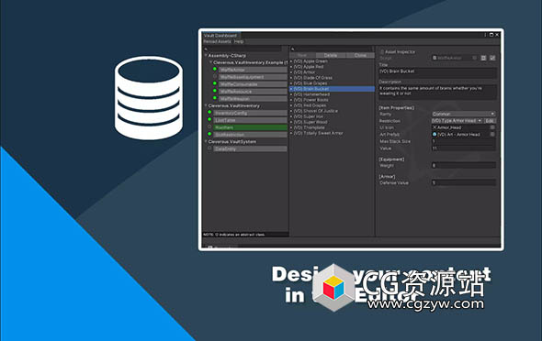Select the Vault Dashboard window tab
Image resolution: width=542 pixels, height=341 pixels.
220,36
